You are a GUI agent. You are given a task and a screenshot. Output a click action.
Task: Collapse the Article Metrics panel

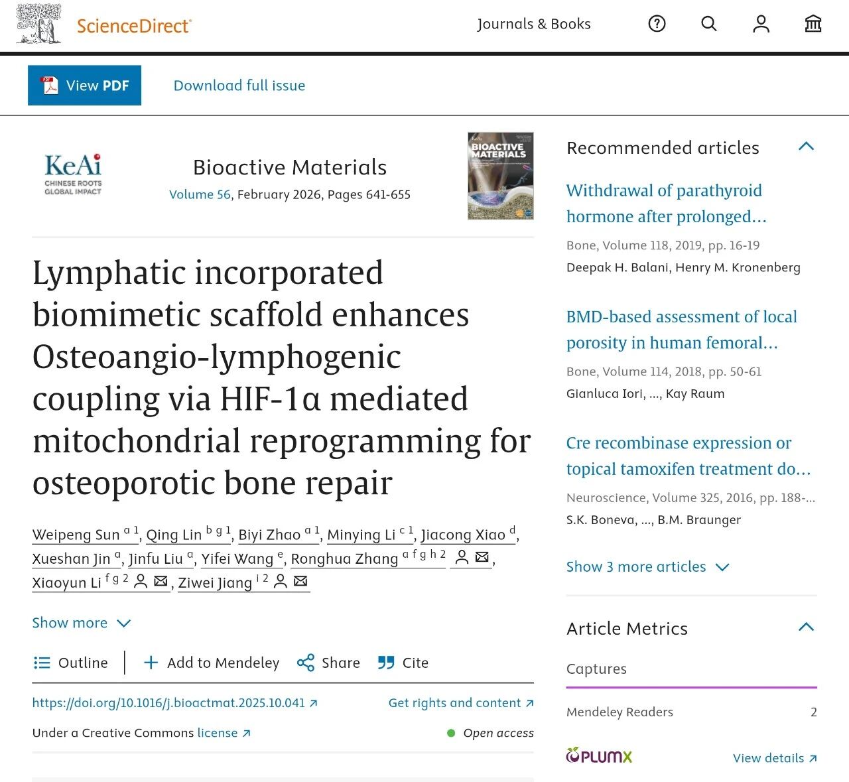(x=806, y=627)
